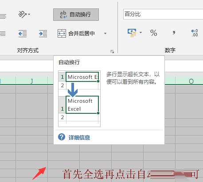Viewport: 203px width, 182px height.
Task: Expand the 合并后居中 dropdown arrow
Action: (105, 33)
